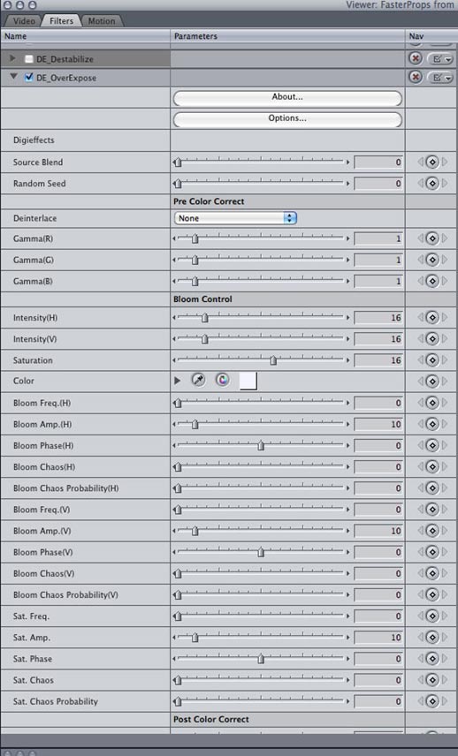Switch to the Motion tab

tap(102, 20)
